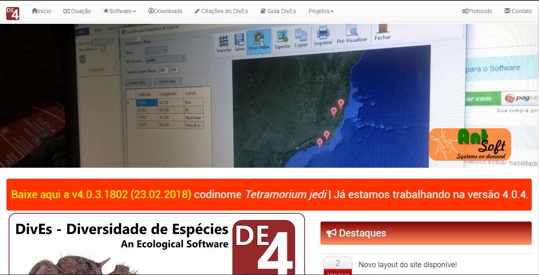Click 'Já estamos trabalhando na versão 4.0.4' text

[431, 194]
